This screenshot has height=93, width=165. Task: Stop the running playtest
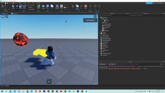coord(86,7)
